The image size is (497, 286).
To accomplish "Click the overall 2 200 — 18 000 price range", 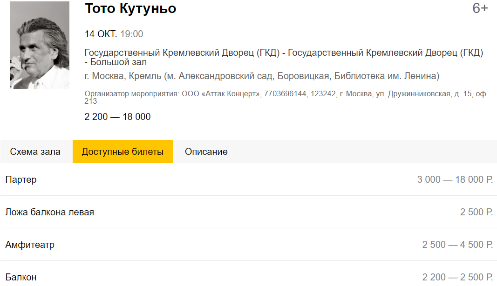I will coord(117,117).
